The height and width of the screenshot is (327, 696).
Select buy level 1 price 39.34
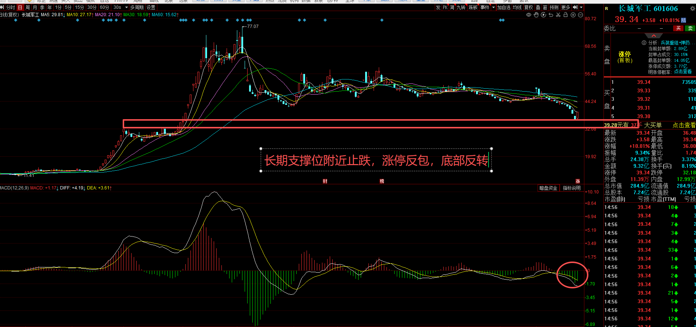[x=644, y=82]
